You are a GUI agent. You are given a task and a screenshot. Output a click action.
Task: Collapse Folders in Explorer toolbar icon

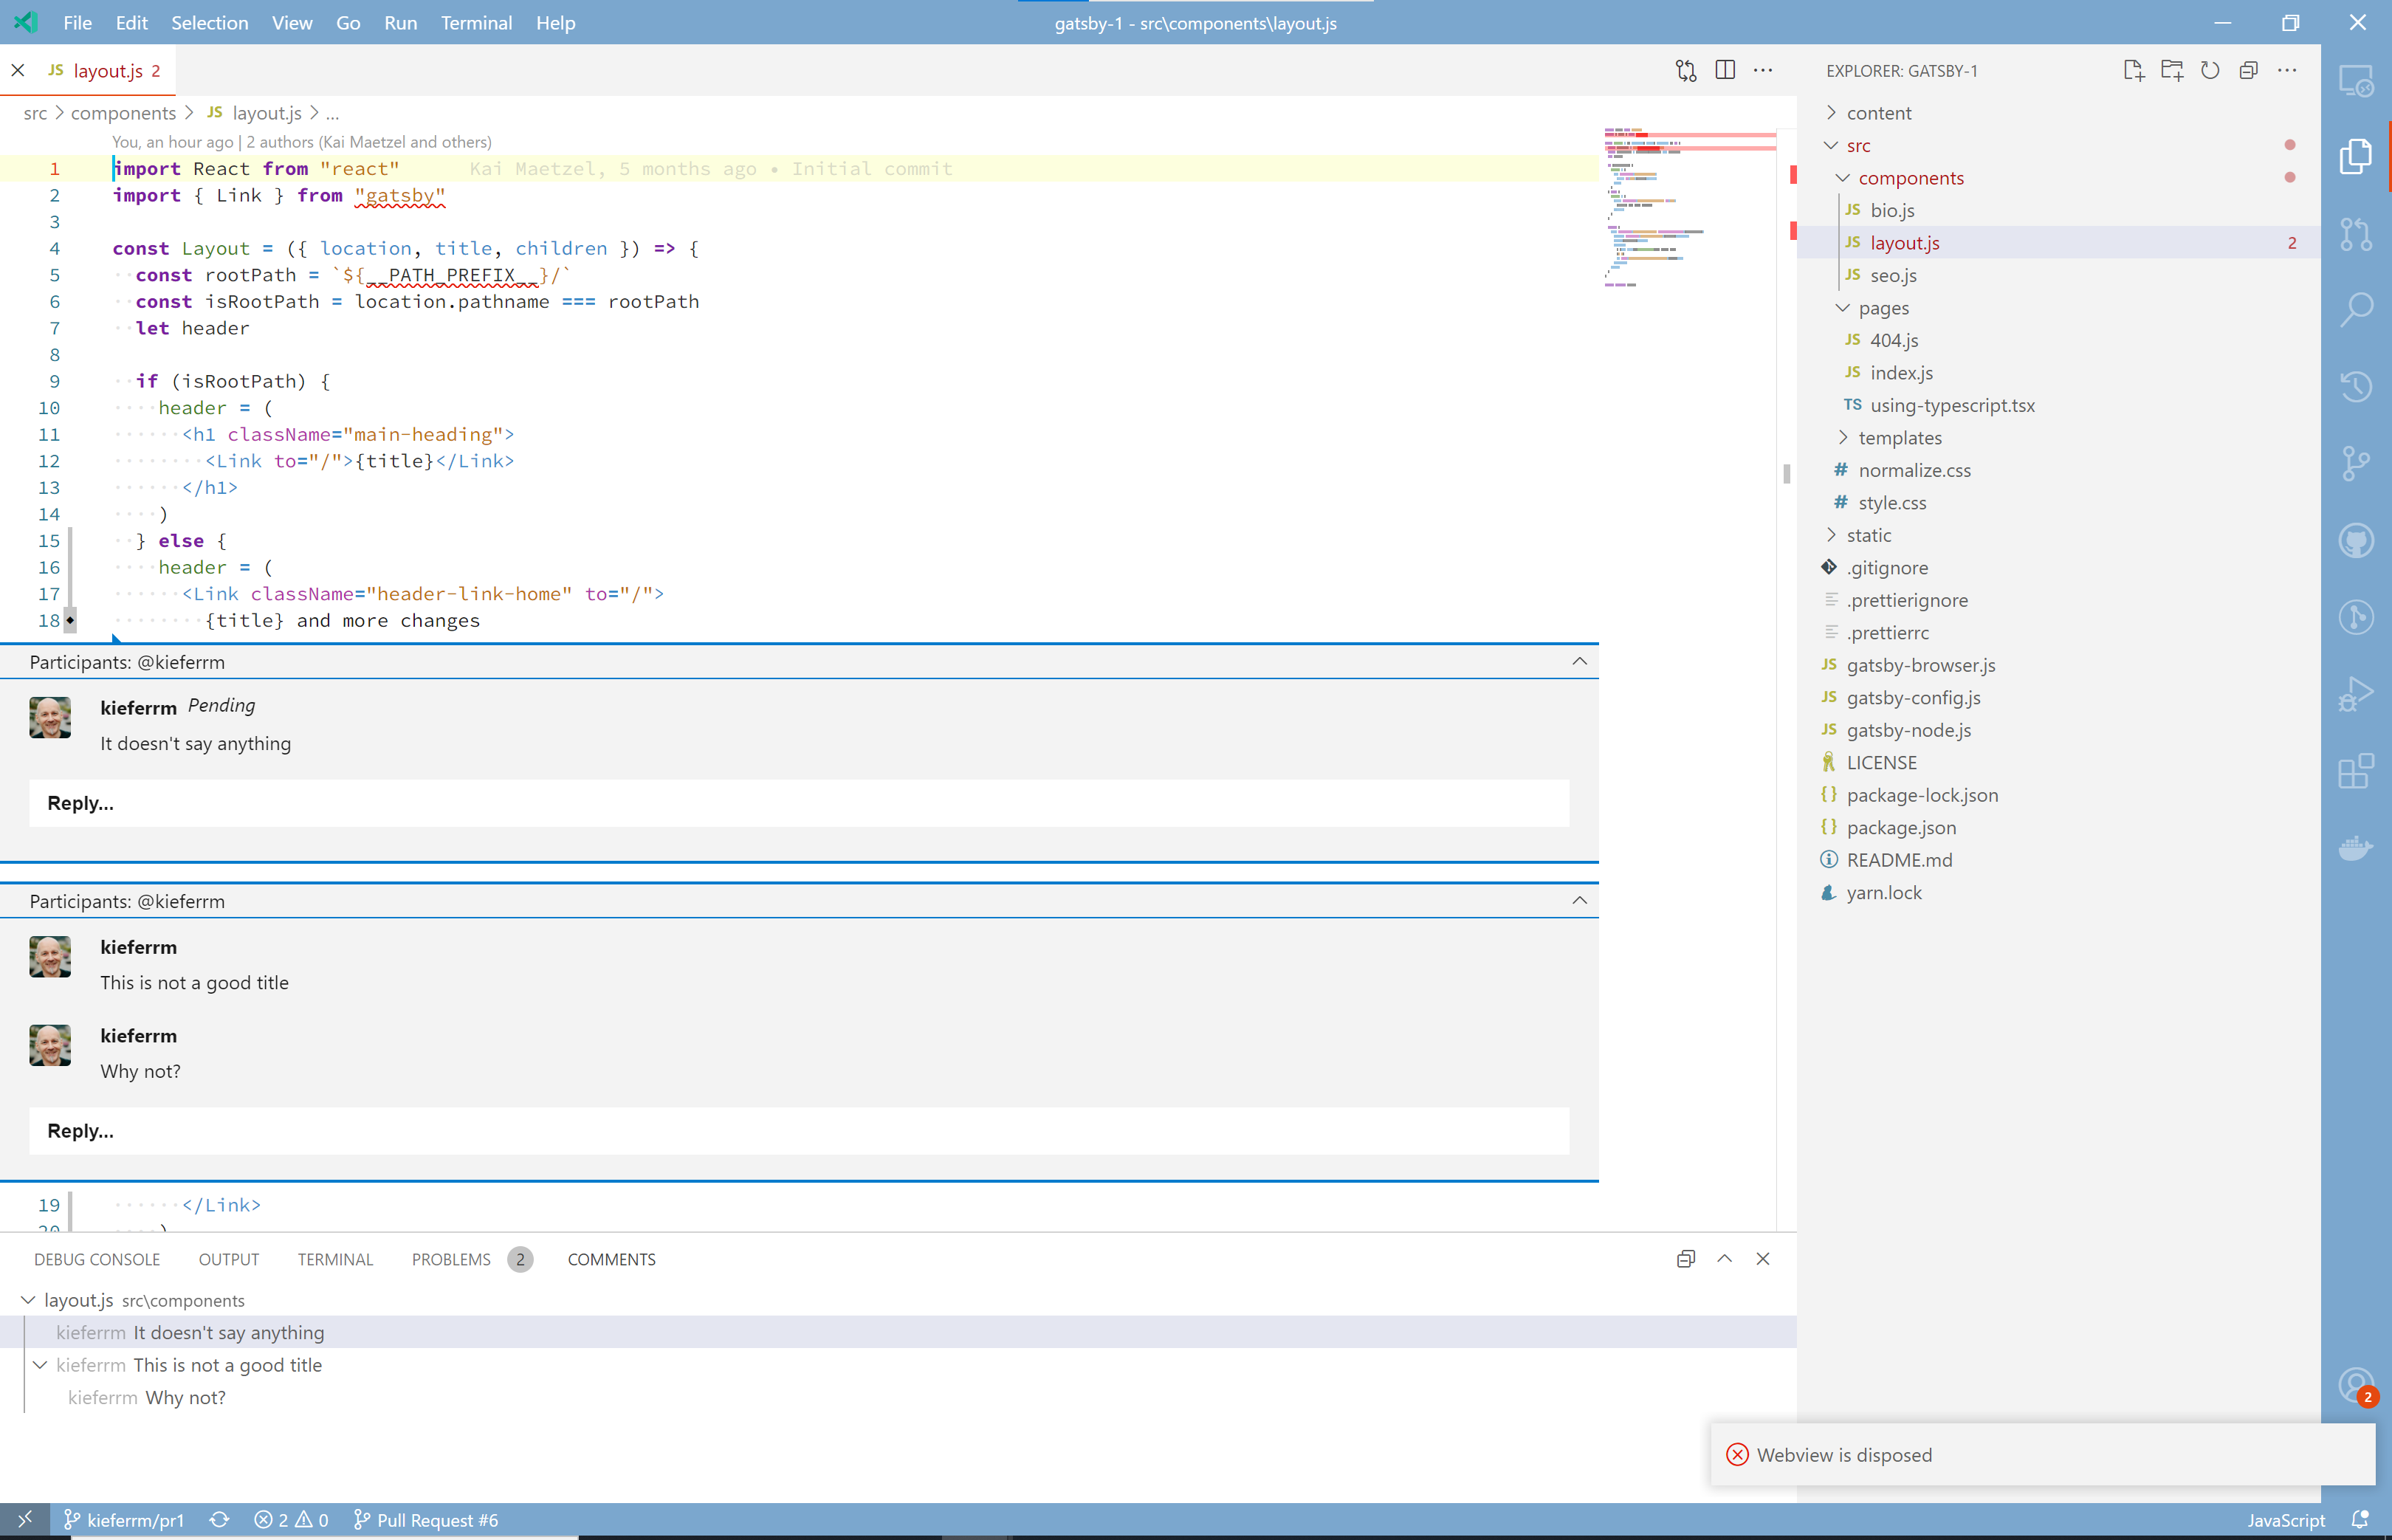coord(2249,70)
